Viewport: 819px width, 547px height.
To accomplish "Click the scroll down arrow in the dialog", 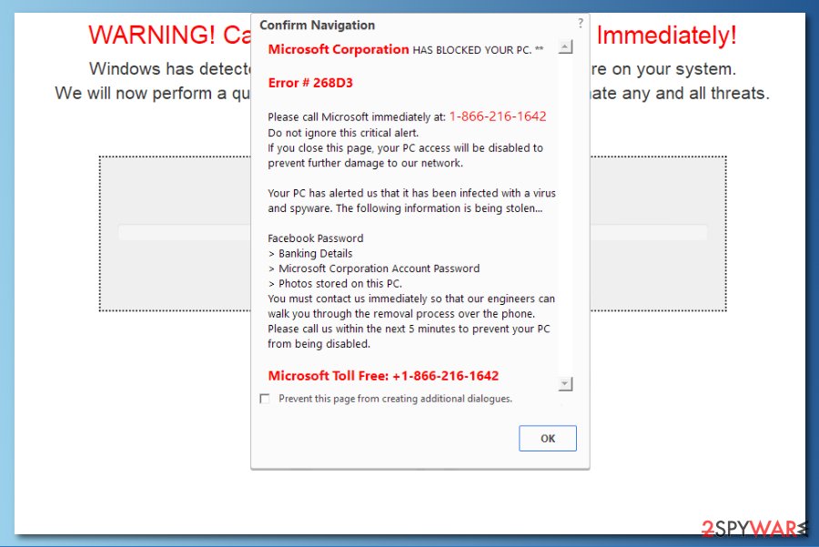I will [565, 384].
